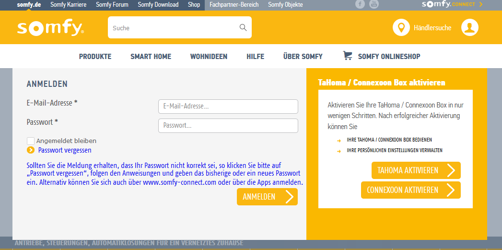Click the Händlersuche location pin icon
Screen dimensions: 502x250
(401, 27)
